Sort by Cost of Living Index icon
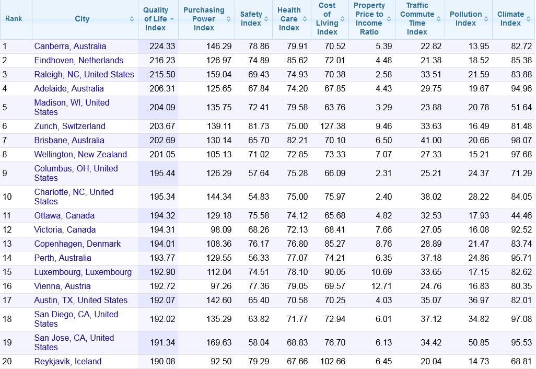Viewport: 536px width, 369px height. point(342,19)
